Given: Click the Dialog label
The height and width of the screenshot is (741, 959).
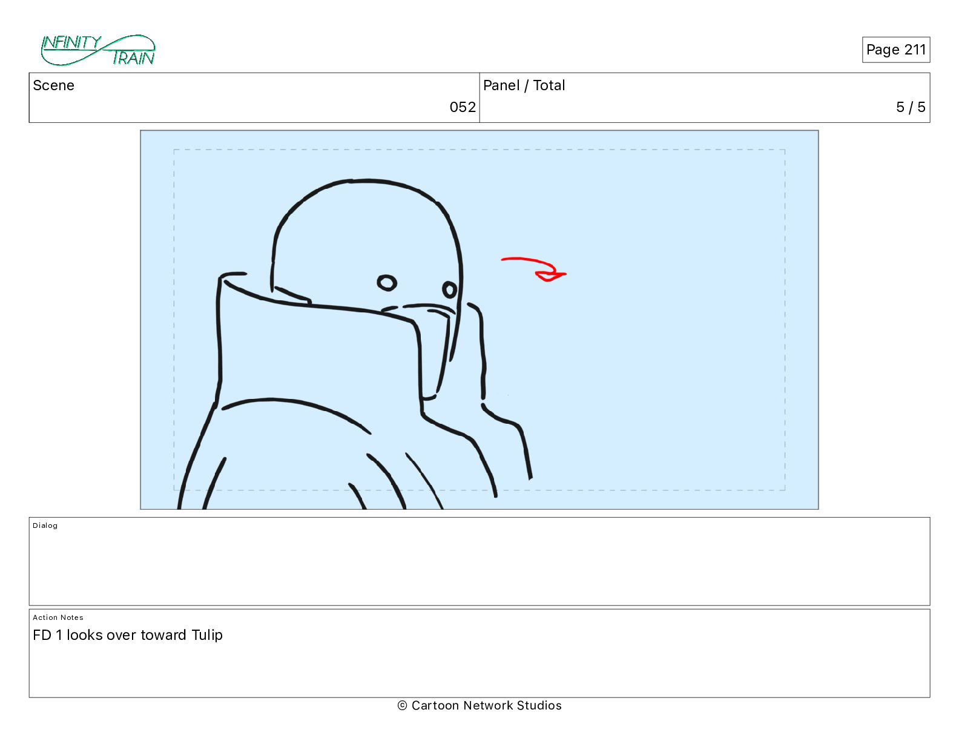Looking at the screenshot, I should 45,525.
